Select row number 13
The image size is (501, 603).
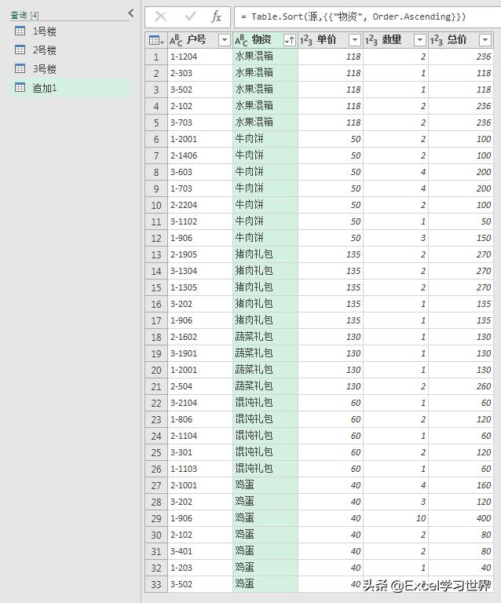coord(156,254)
